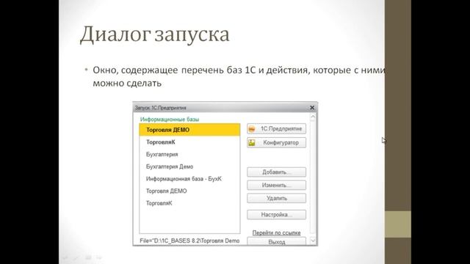Click the Удалить button
470x264 pixels.
tap(276, 198)
